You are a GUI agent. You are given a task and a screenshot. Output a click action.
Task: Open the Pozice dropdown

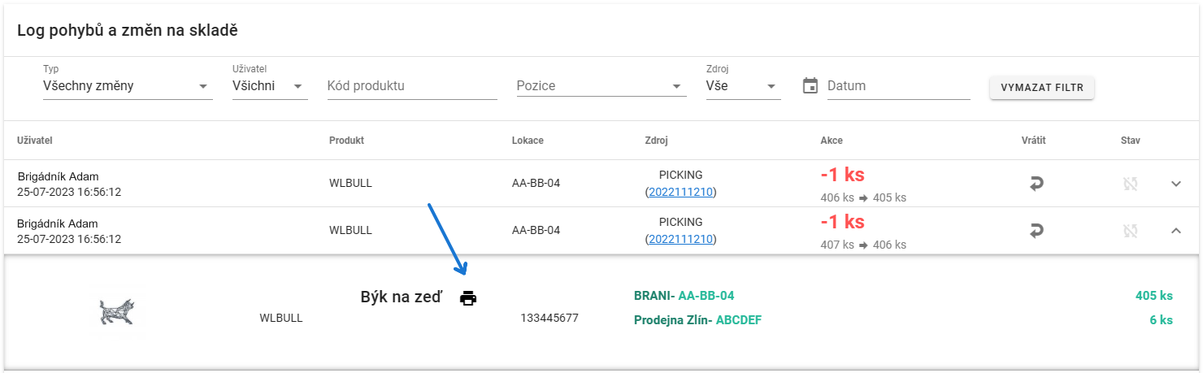tap(601, 85)
